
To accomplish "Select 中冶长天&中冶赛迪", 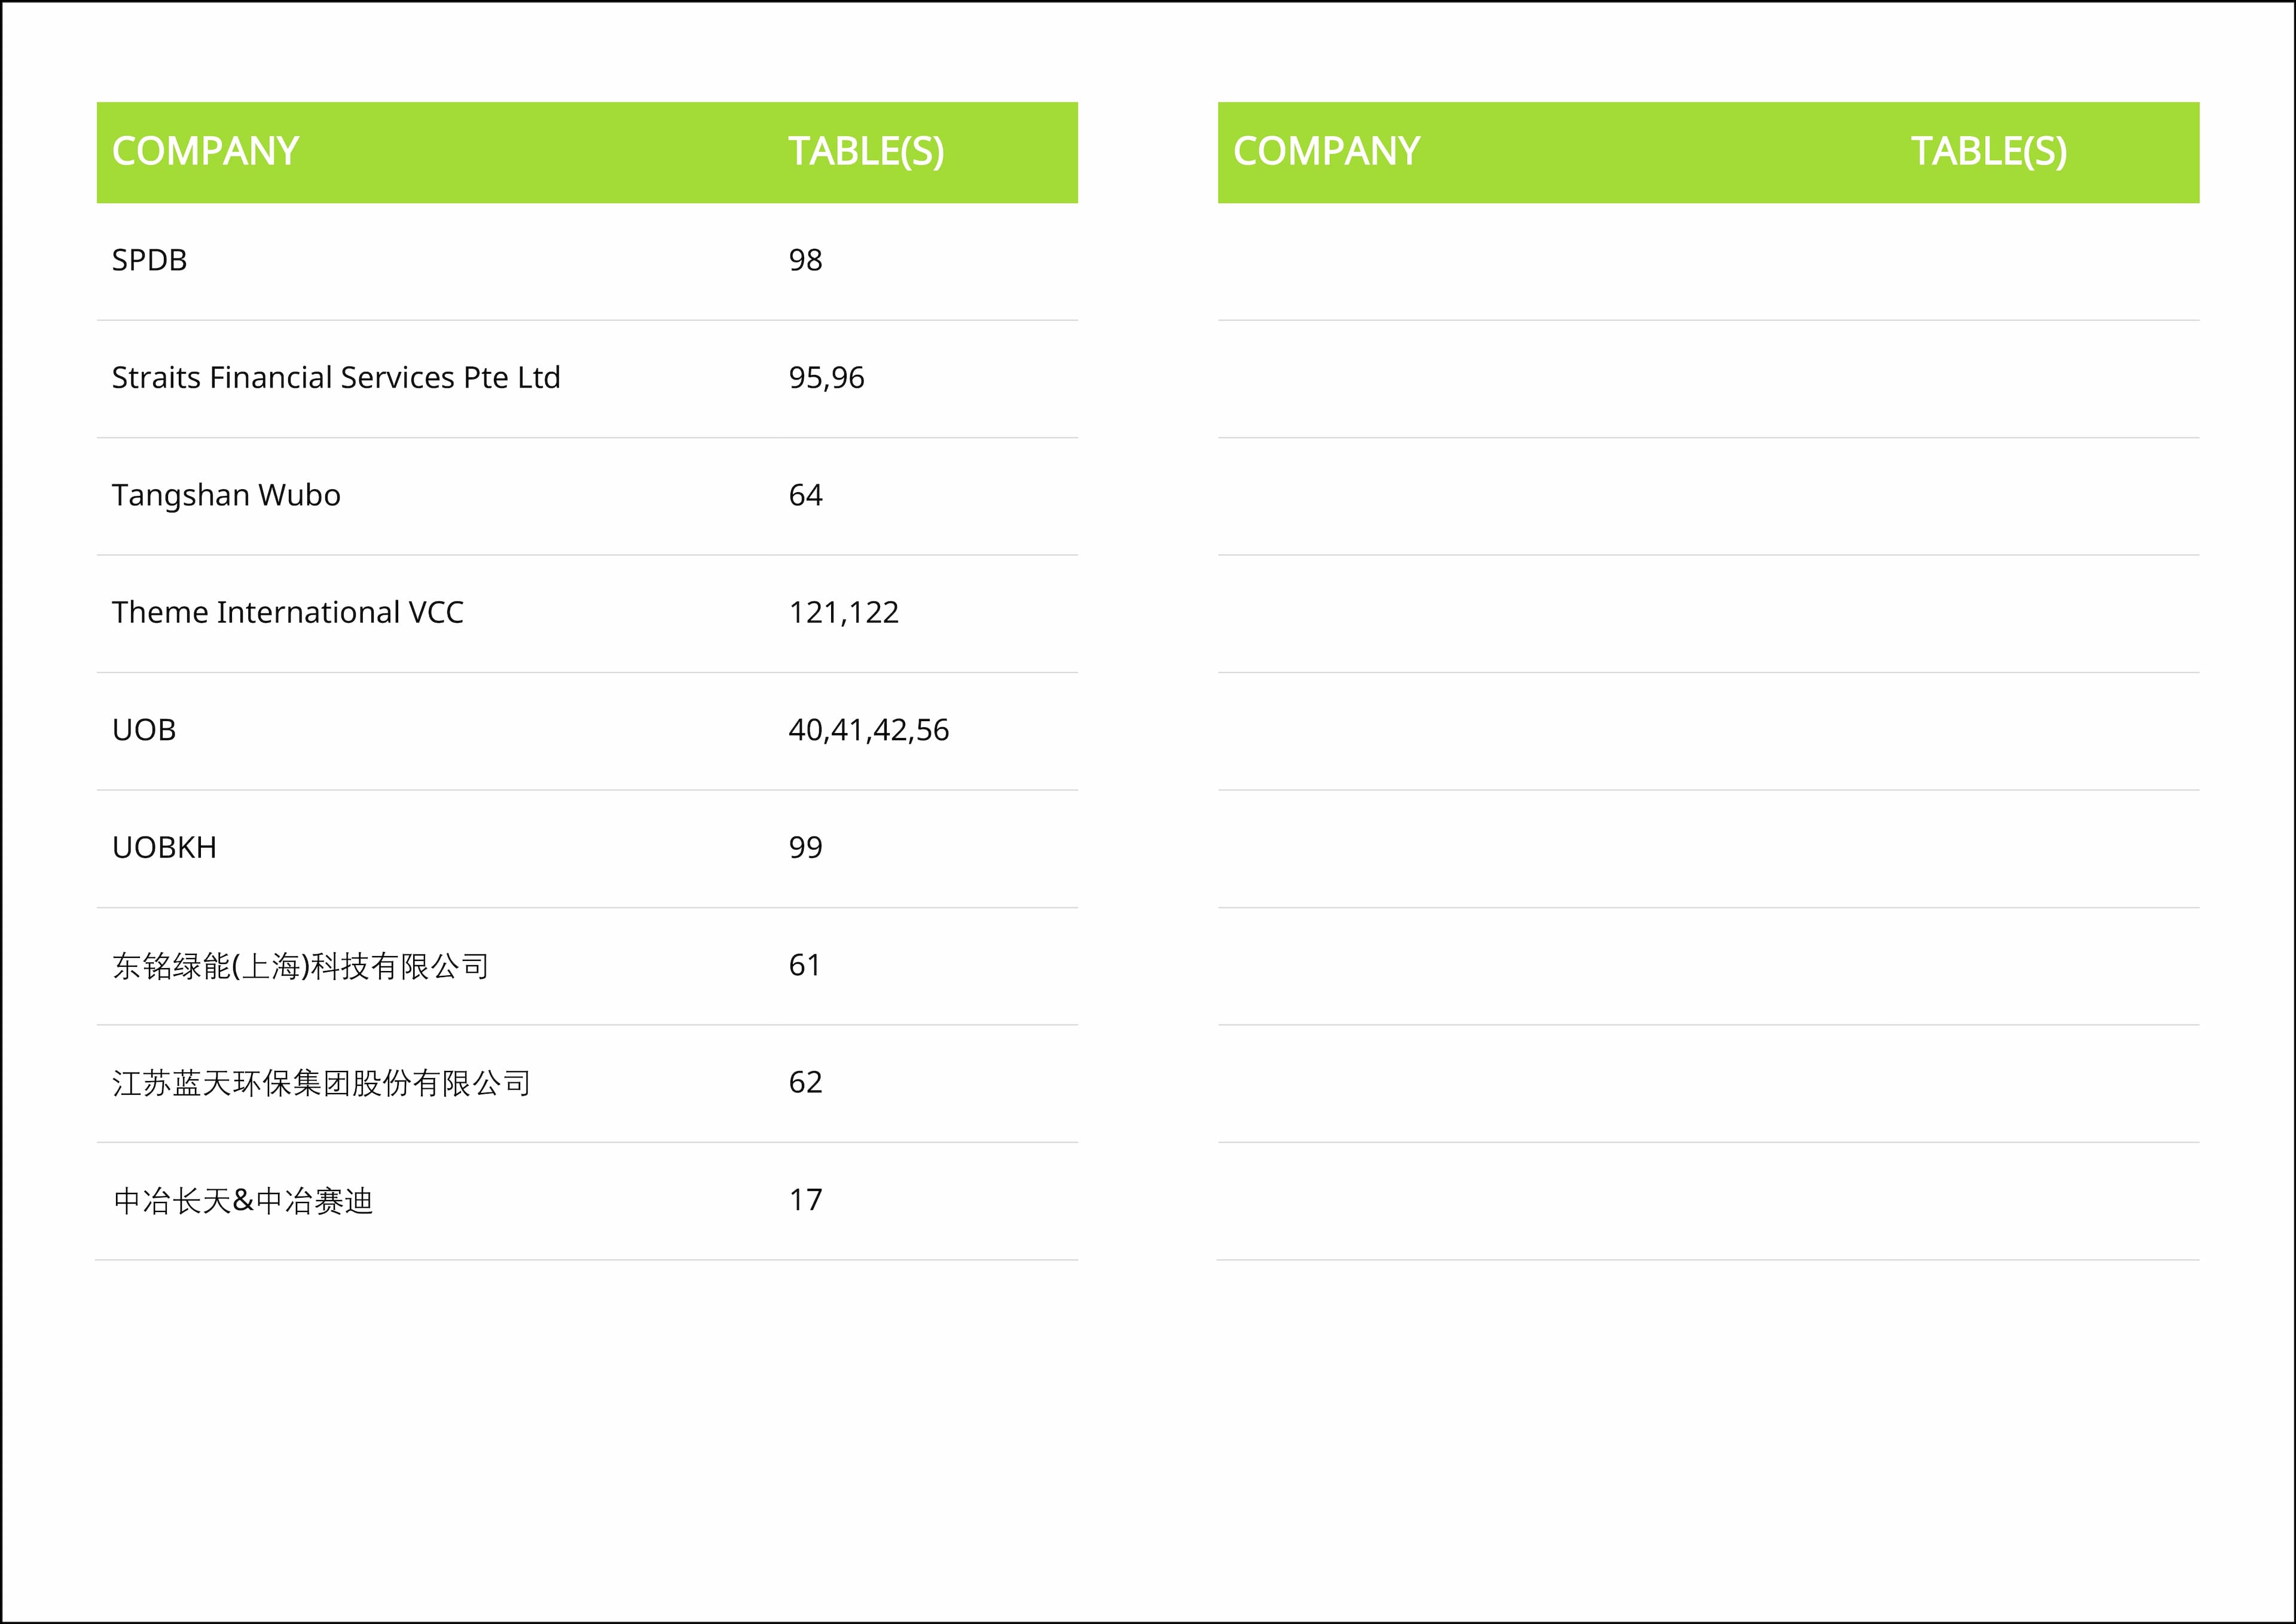I will pos(243,1201).
